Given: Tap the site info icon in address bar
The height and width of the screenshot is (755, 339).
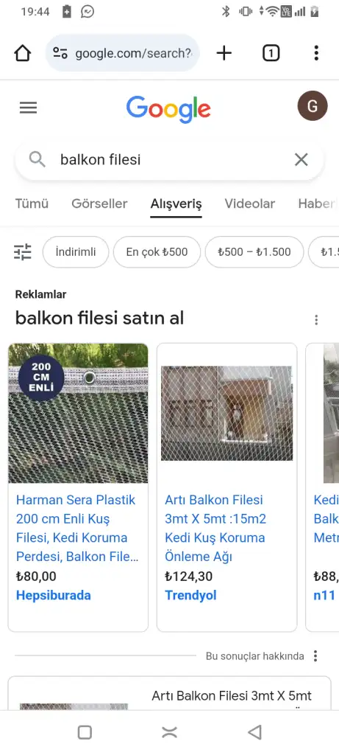Looking at the screenshot, I should tap(60, 53).
